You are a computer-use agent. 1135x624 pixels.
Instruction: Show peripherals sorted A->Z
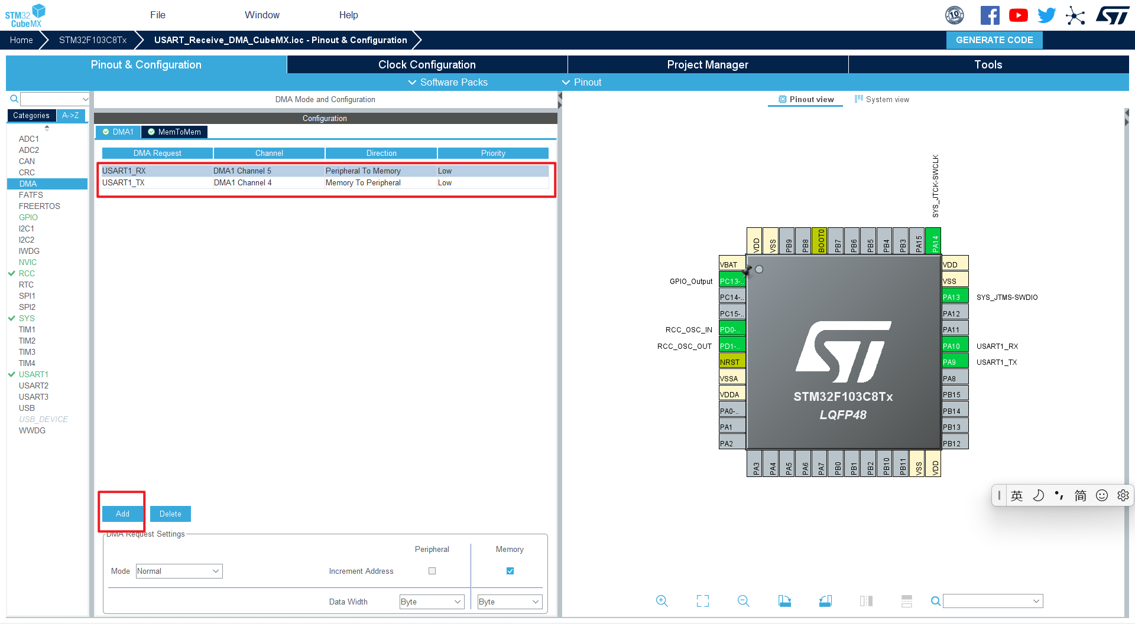pos(70,115)
